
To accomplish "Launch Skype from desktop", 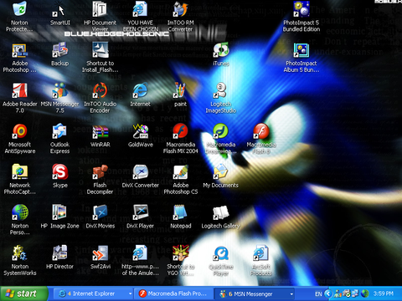I will (x=59, y=171).
